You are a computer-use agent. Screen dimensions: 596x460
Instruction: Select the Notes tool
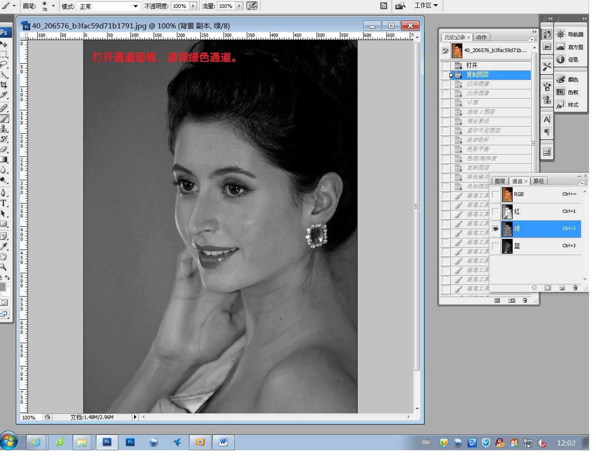point(4,236)
